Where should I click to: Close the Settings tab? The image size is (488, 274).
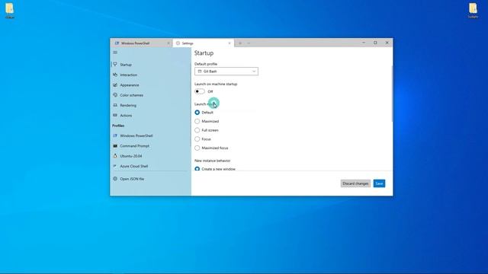pyautogui.click(x=230, y=43)
